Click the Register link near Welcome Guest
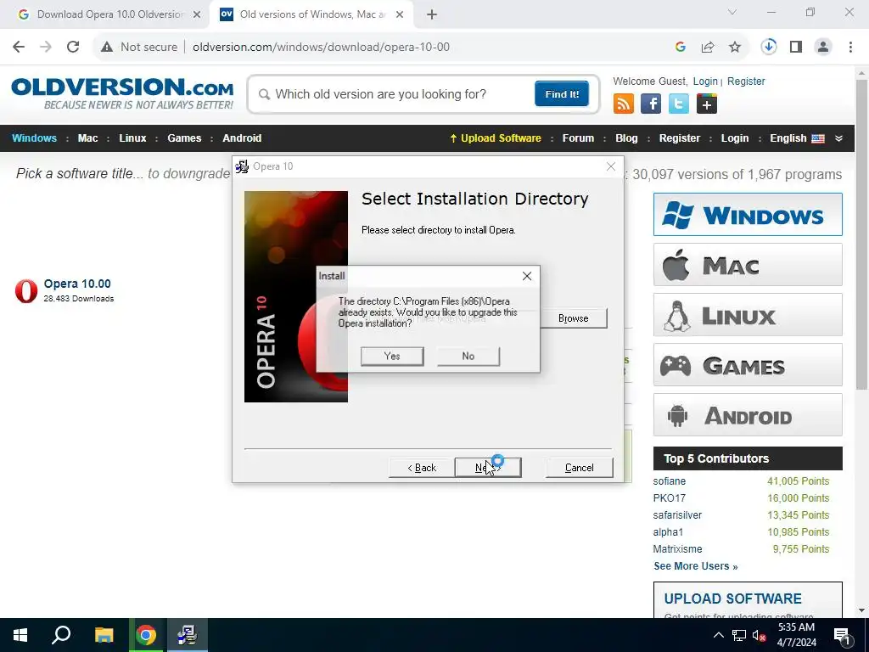869x652 pixels. pyautogui.click(x=746, y=81)
